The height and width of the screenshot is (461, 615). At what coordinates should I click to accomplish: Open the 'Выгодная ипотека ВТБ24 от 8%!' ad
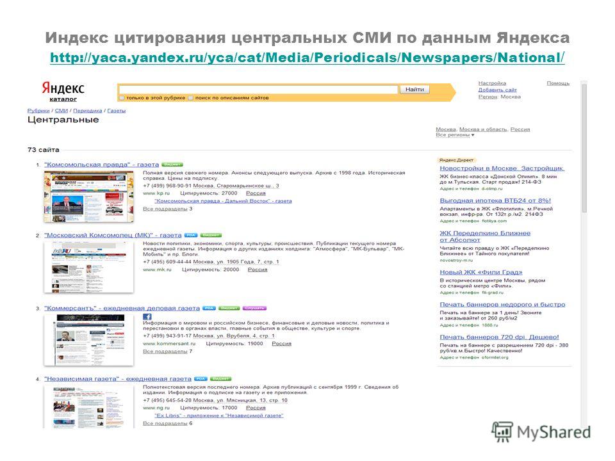tap(495, 200)
